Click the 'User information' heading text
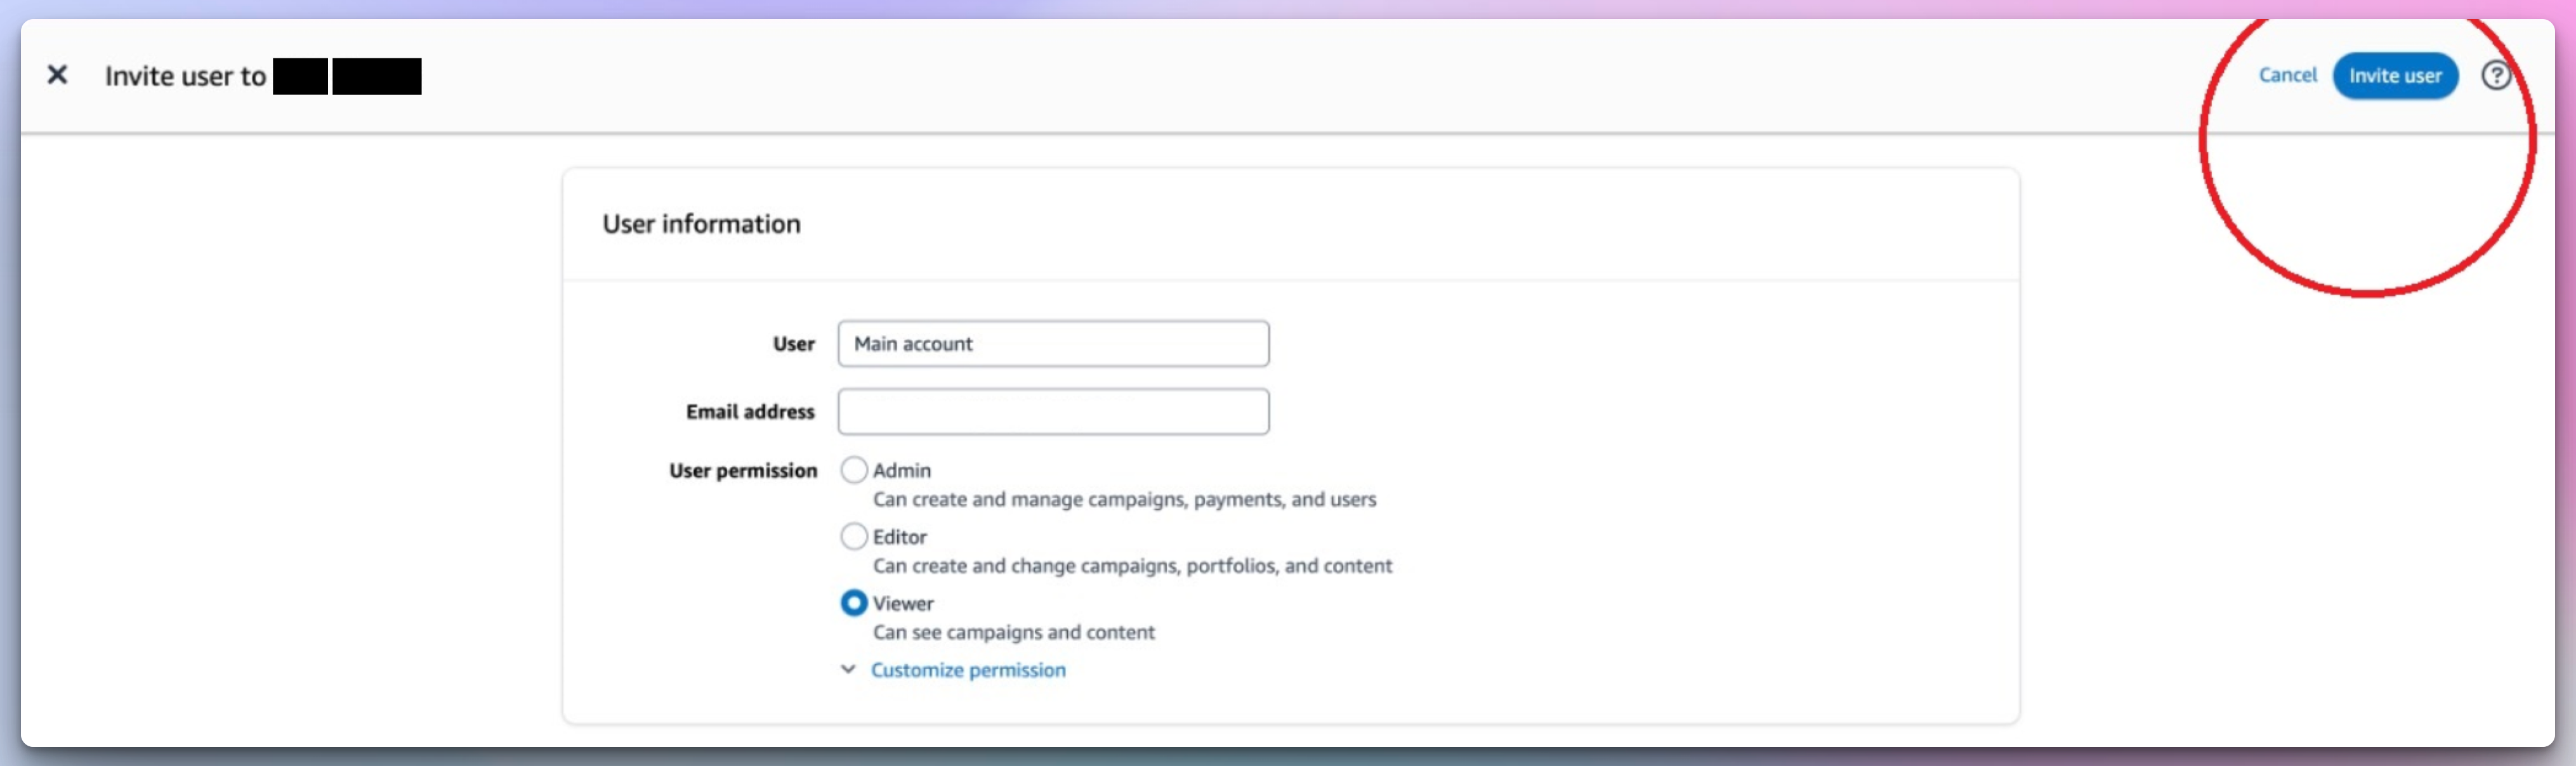This screenshot has height=766, width=2576. [x=701, y=224]
